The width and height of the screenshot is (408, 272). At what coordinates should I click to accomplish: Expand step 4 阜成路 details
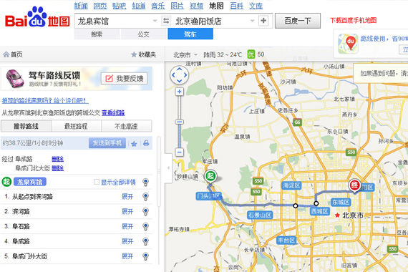coord(127,241)
